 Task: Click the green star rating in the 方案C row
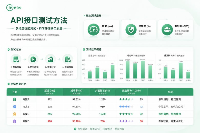[126, 114]
